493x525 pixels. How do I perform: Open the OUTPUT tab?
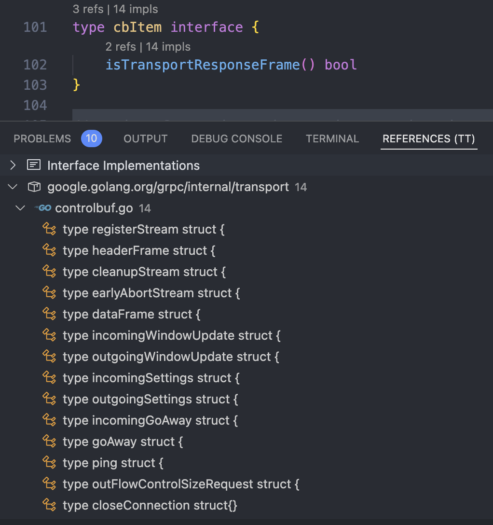point(146,138)
